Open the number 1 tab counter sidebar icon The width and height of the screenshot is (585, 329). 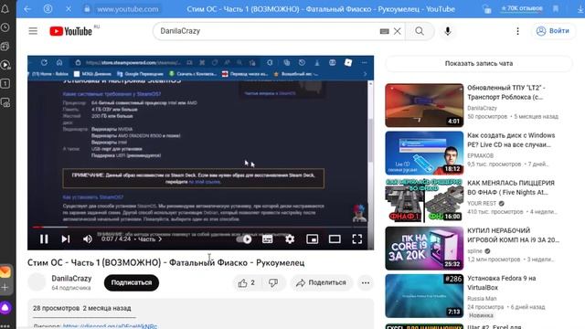5,83
